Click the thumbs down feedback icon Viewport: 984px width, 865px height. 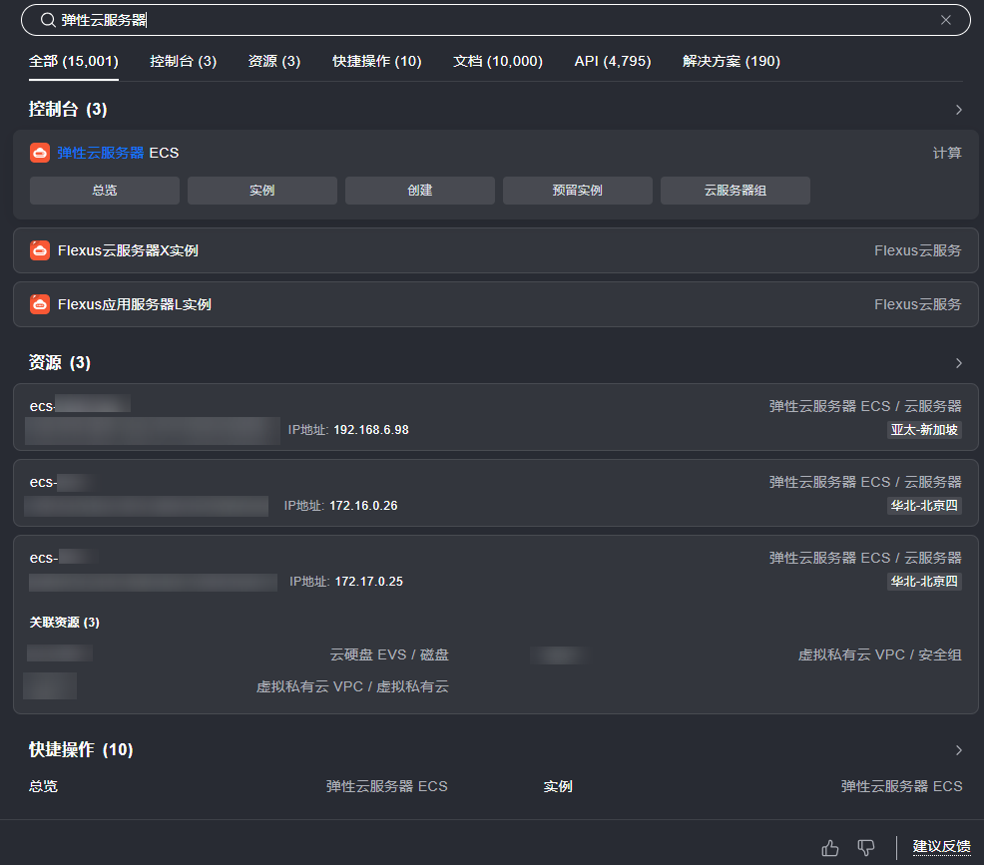tap(866, 848)
